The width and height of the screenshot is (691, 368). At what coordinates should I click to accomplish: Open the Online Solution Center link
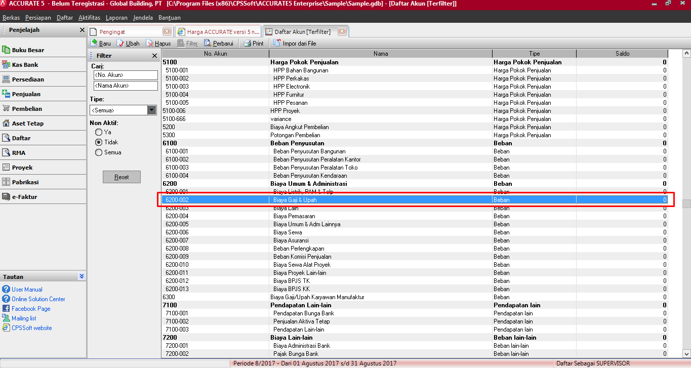[x=38, y=299]
